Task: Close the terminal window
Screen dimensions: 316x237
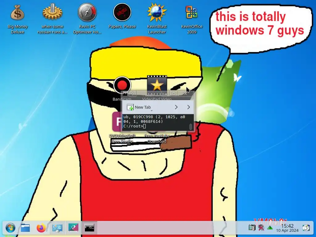Action: 185,93
